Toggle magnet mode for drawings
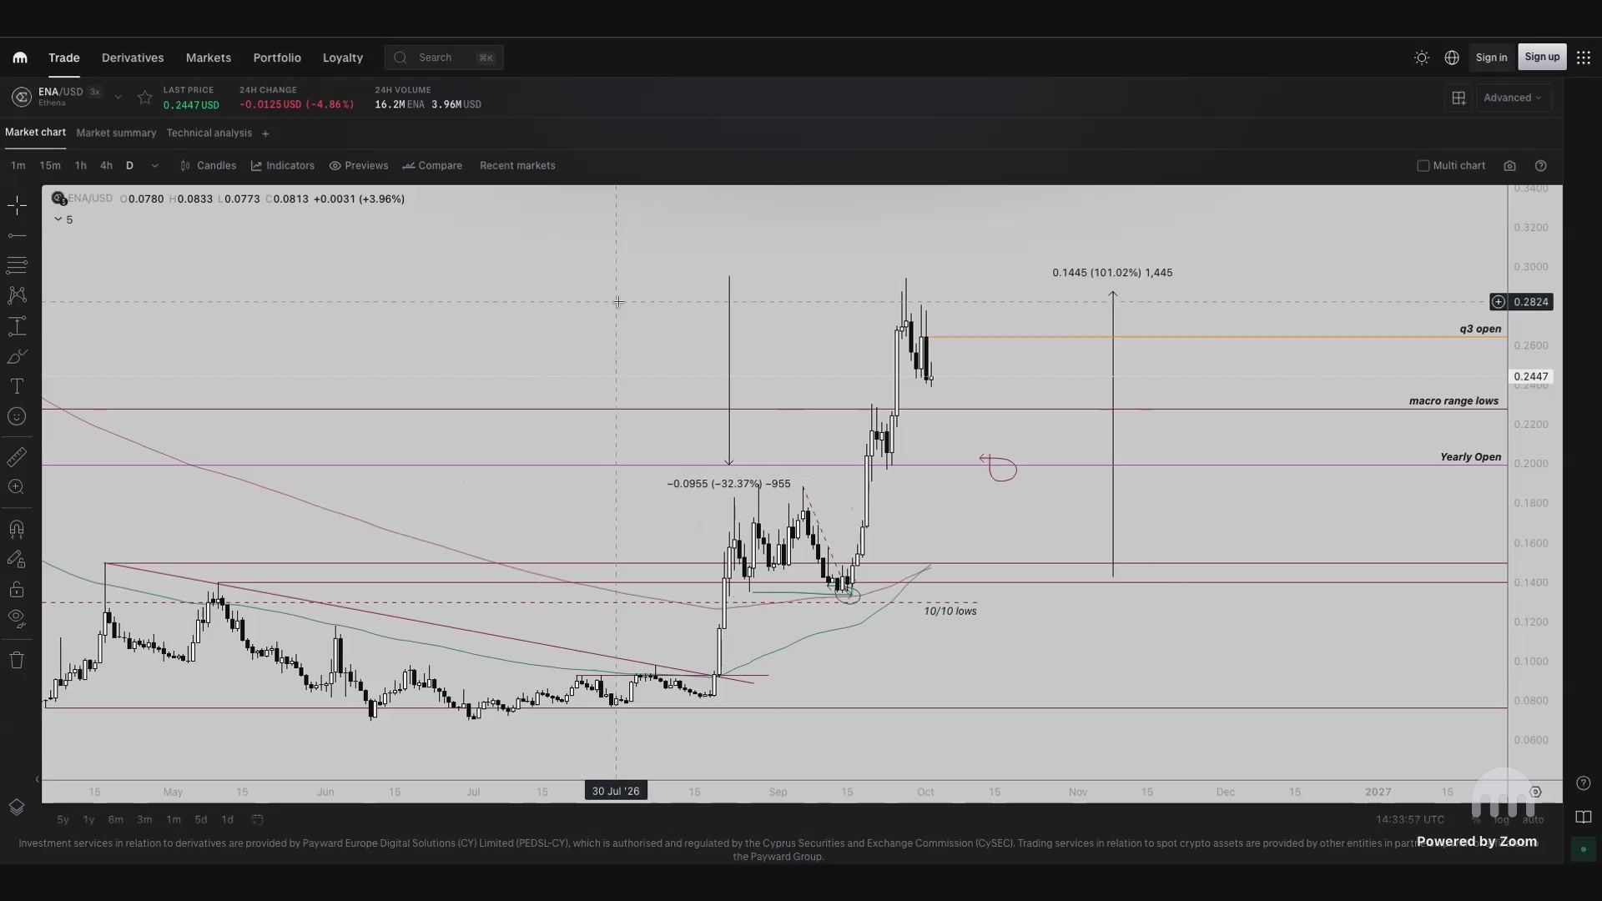Image resolution: width=1602 pixels, height=901 pixels. [x=17, y=529]
